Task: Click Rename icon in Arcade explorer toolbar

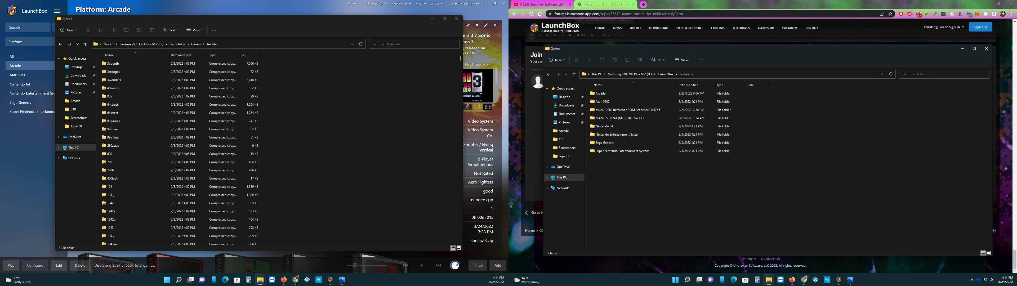Action: click(126, 30)
